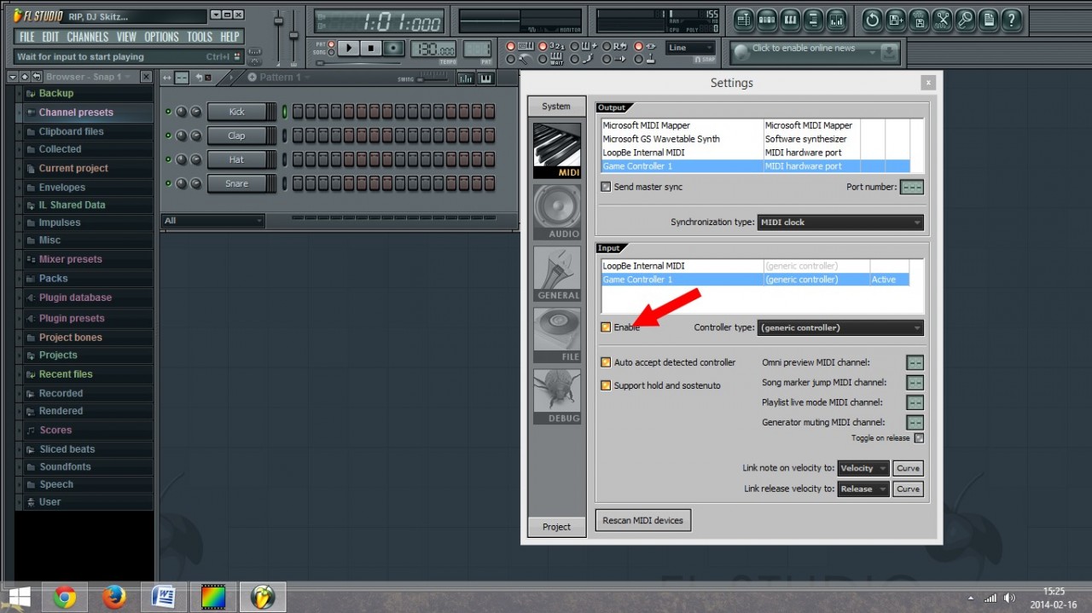1092x613 pixels.
Task: Click the undo history toolbar icon
Action: (x=873, y=20)
